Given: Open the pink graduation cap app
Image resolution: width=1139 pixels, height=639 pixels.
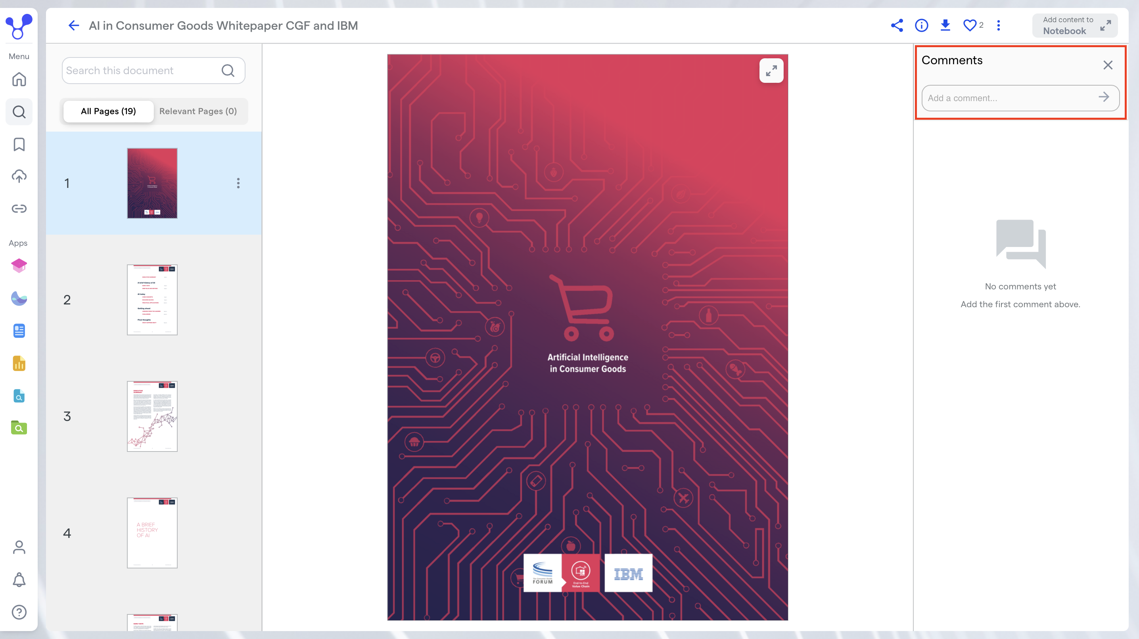Looking at the screenshot, I should pyautogui.click(x=19, y=266).
